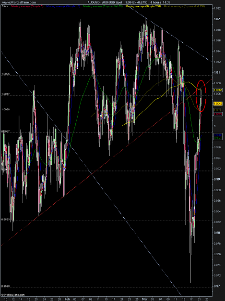Click the 14:39 time readout in header
Image resolution: width=225 pixels, height=301 pixels.
167,2
